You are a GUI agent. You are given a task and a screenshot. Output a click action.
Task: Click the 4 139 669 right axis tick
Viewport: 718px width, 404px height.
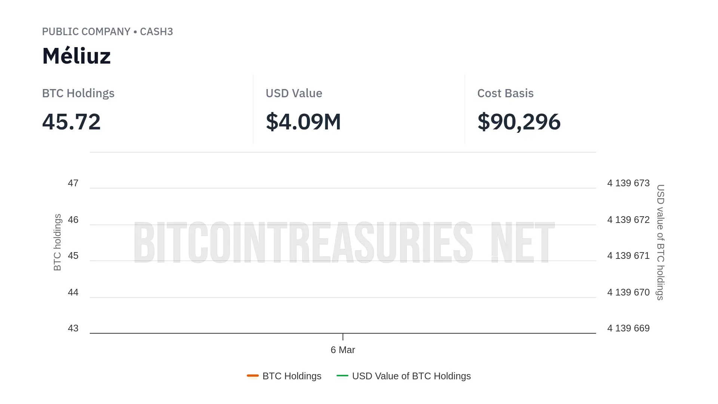tap(628, 328)
